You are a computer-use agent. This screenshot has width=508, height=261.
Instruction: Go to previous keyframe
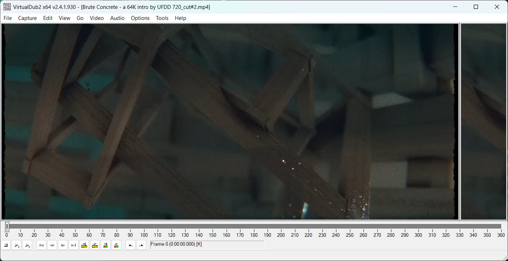(x=84, y=245)
